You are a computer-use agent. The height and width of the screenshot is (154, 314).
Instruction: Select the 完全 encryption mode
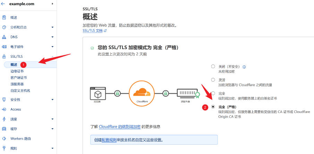213,93
